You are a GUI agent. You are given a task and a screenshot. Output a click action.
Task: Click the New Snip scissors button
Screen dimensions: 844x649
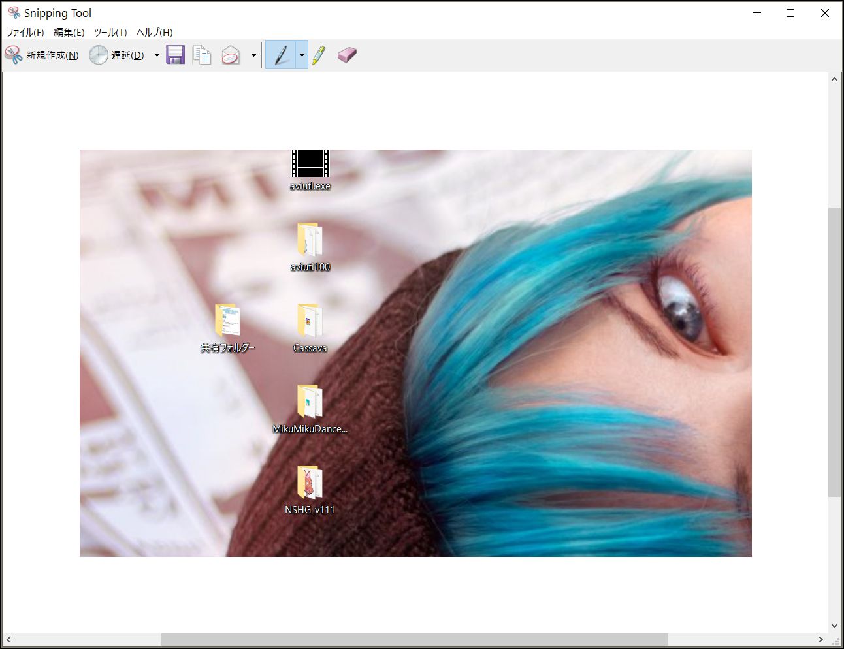click(41, 55)
